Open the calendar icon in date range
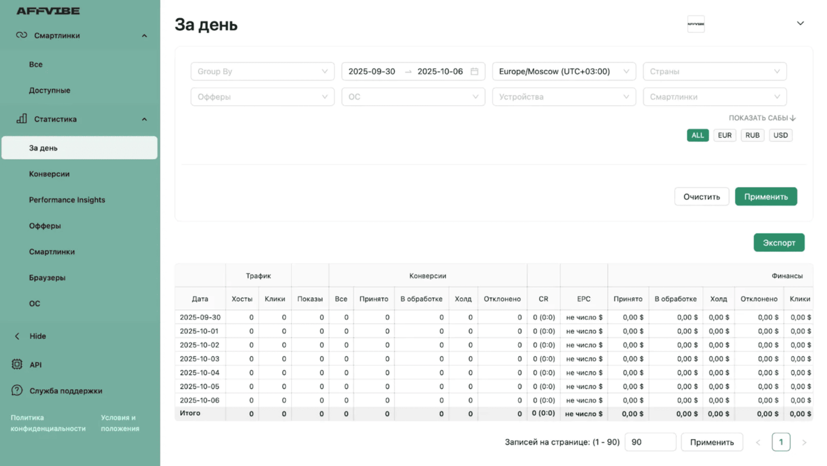The height and width of the screenshot is (466, 827). click(x=474, y=71)
